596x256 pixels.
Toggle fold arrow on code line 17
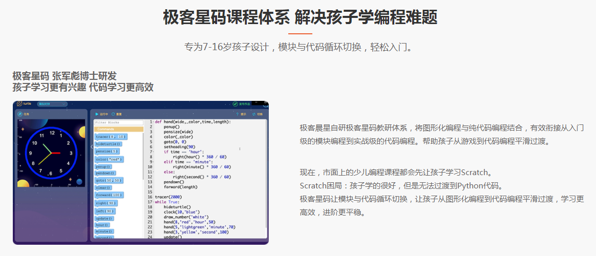pos(153,202)
